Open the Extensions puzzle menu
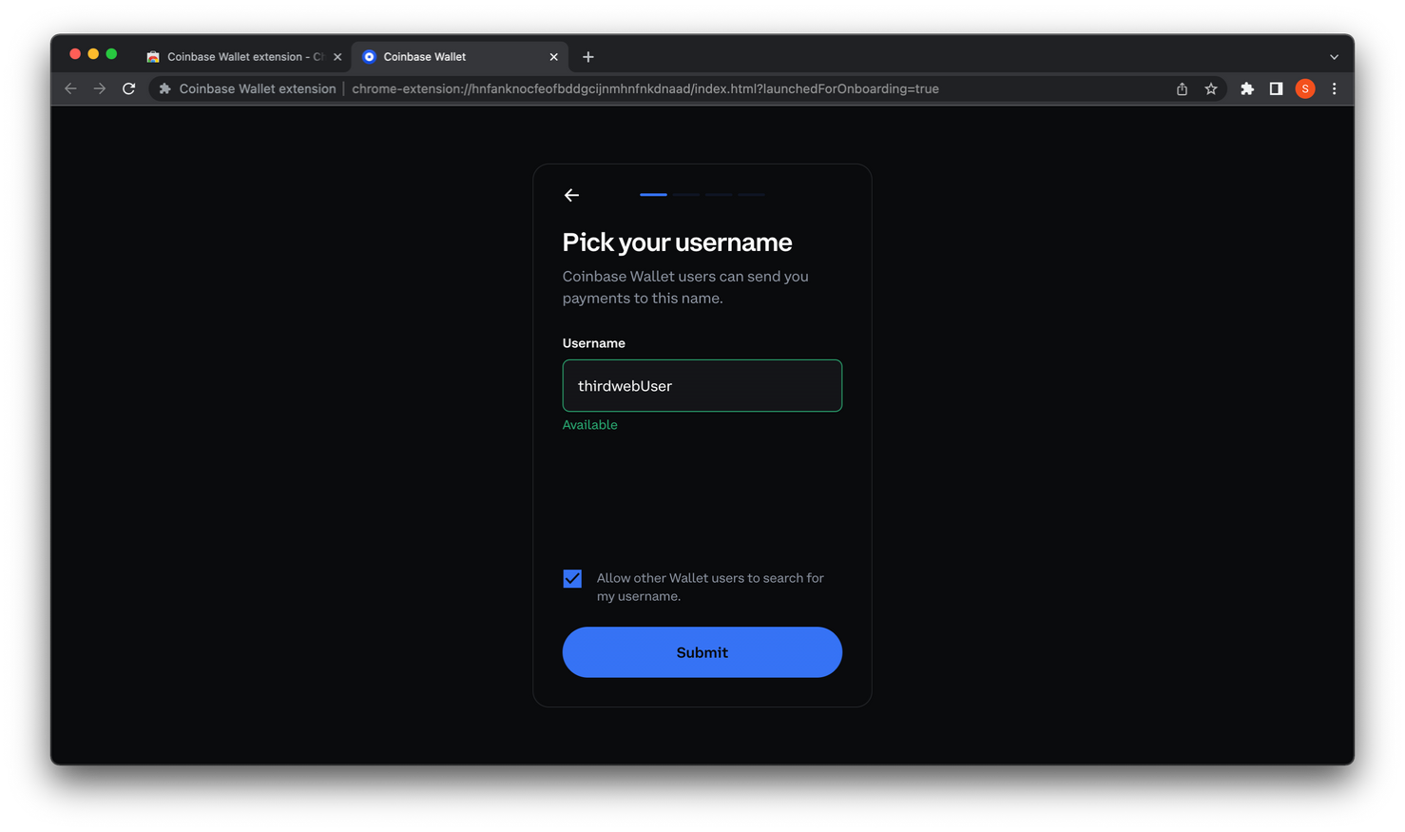This screenshot has width=1405, height=832. tap(1247, 88)
